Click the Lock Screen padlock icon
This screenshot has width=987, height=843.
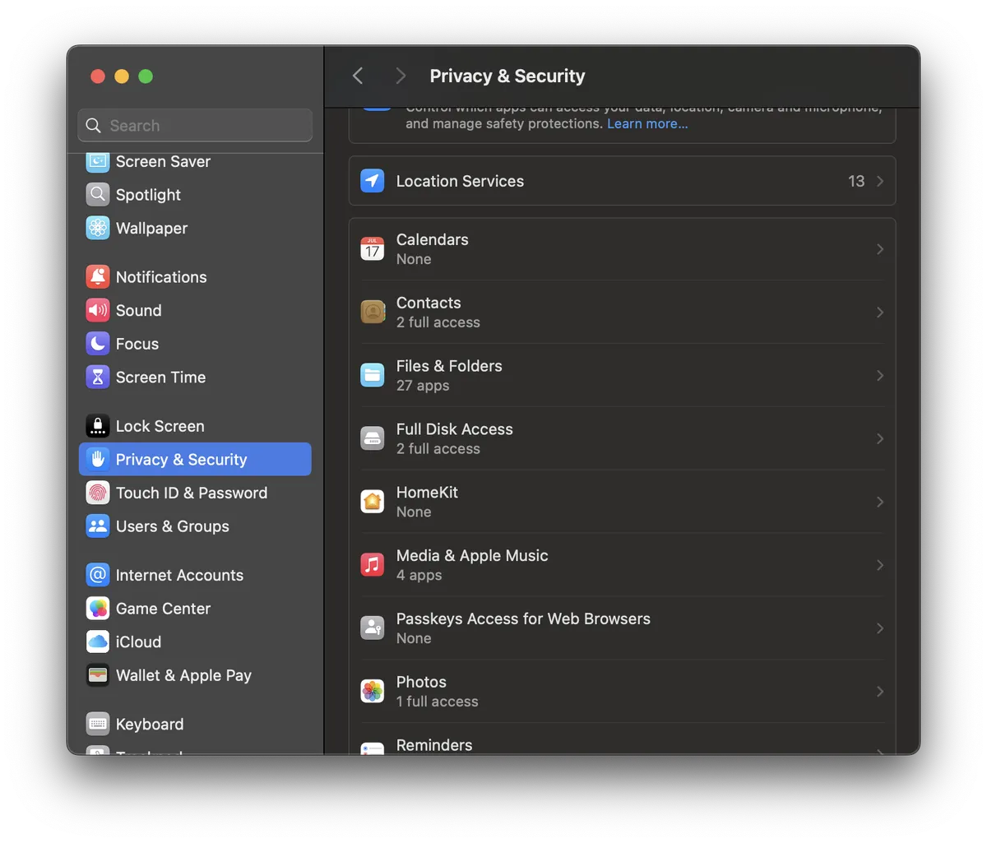click(x=98, y=426)
